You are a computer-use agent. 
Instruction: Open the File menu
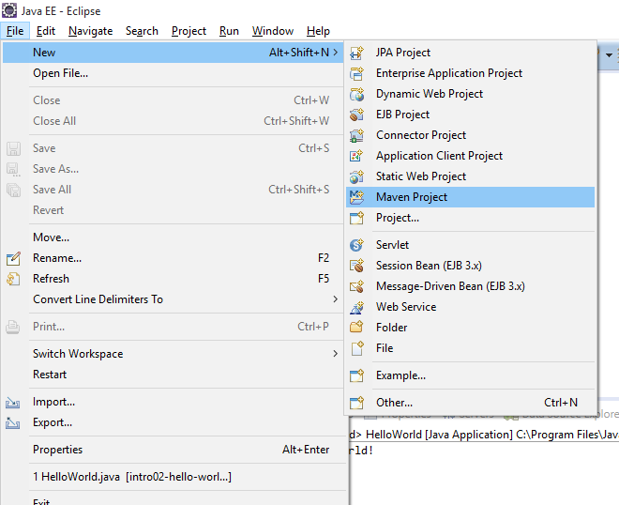pyautogui.click(x=15, y=31)
